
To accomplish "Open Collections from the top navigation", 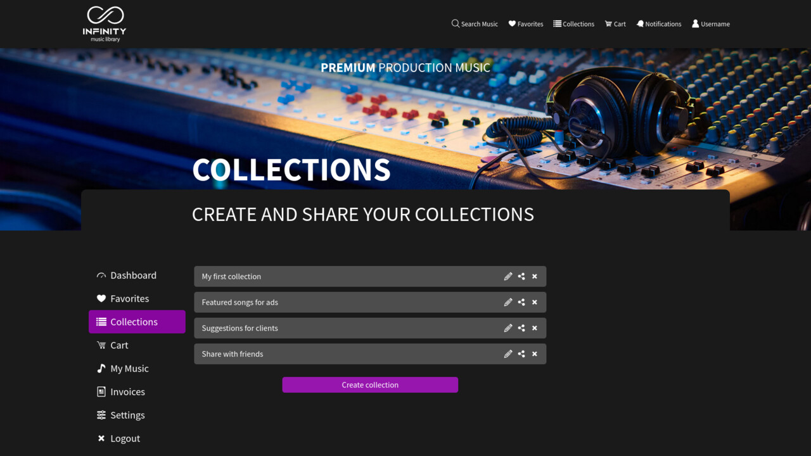I will click(x=574, y=23).
